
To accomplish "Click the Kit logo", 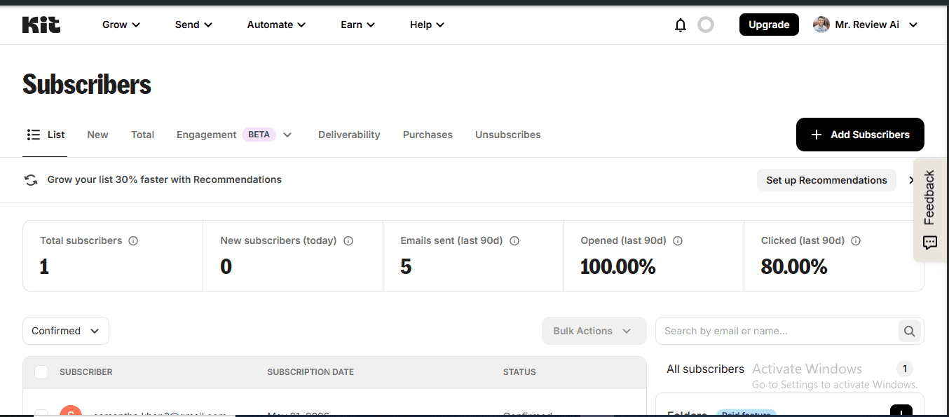I will tap(41, 25).
